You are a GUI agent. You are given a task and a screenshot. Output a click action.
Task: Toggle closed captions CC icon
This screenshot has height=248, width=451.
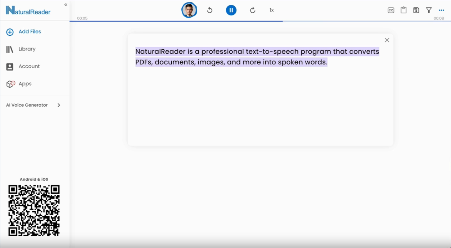tap(391, 10)
